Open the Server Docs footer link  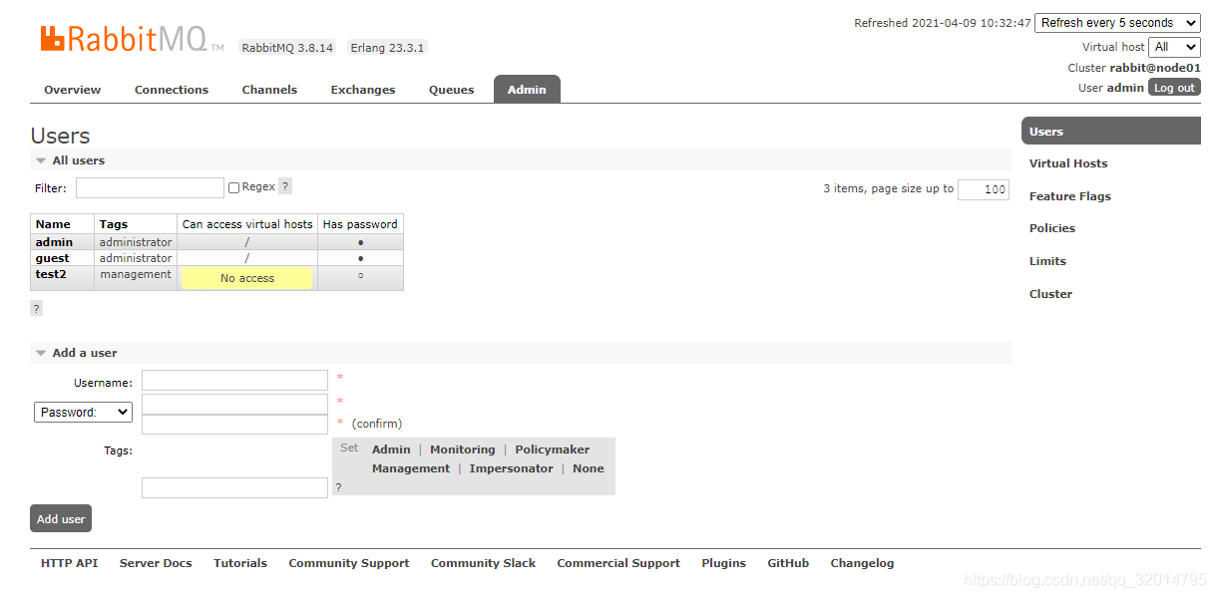[x=156, y=563]
